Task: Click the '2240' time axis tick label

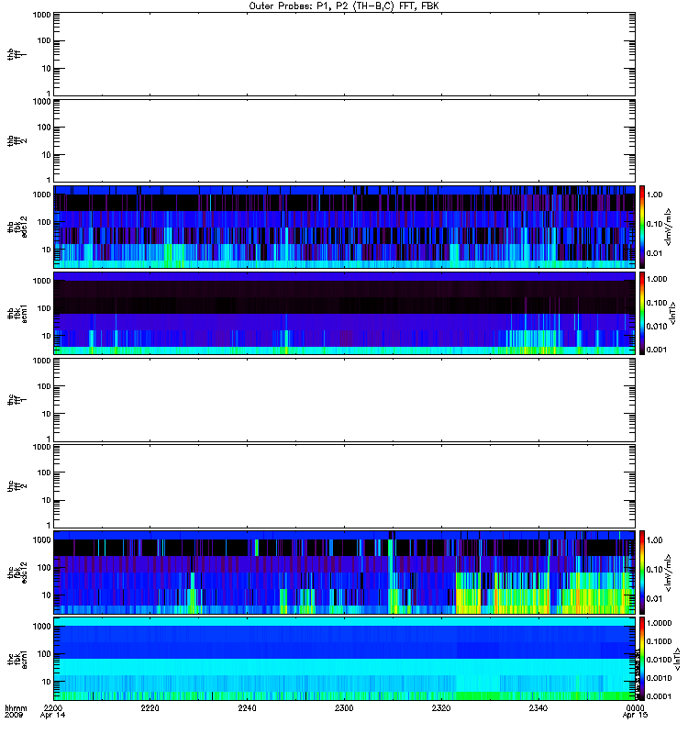Action: pos(247,707)
